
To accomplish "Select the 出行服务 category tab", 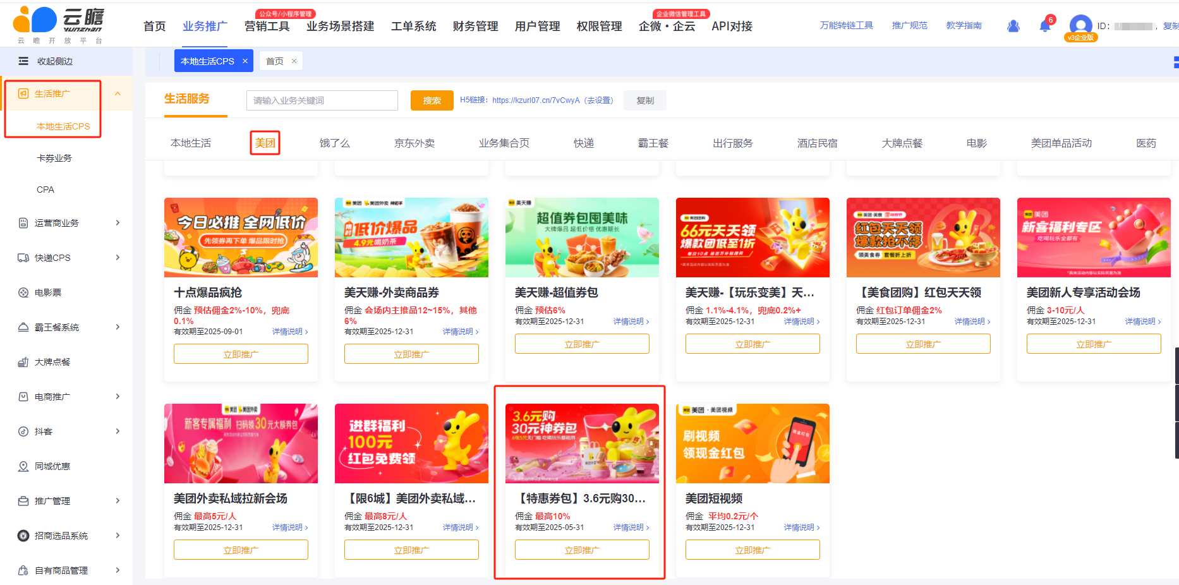I will (x=733, y=143).
